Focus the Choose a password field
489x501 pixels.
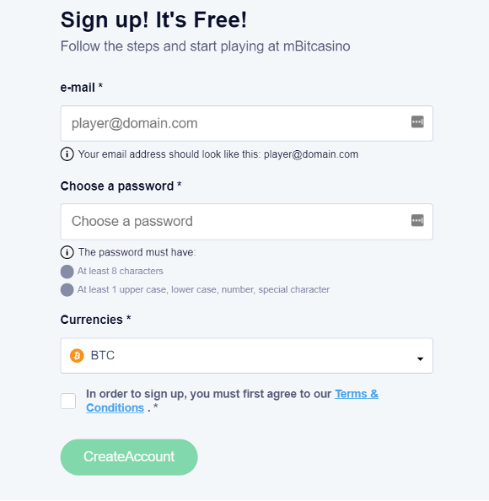246,222
